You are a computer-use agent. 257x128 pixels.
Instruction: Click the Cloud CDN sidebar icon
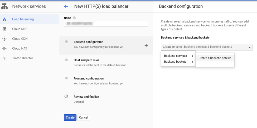click(x=4, y=39)
